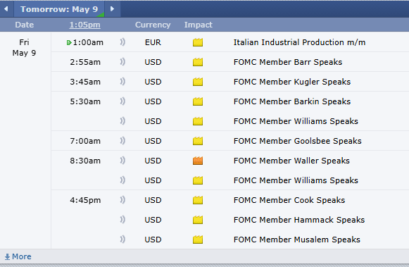Click orange impact icon for Waller Speaks
The height and width of the screenshot is (267, 409).
[198, 161]
